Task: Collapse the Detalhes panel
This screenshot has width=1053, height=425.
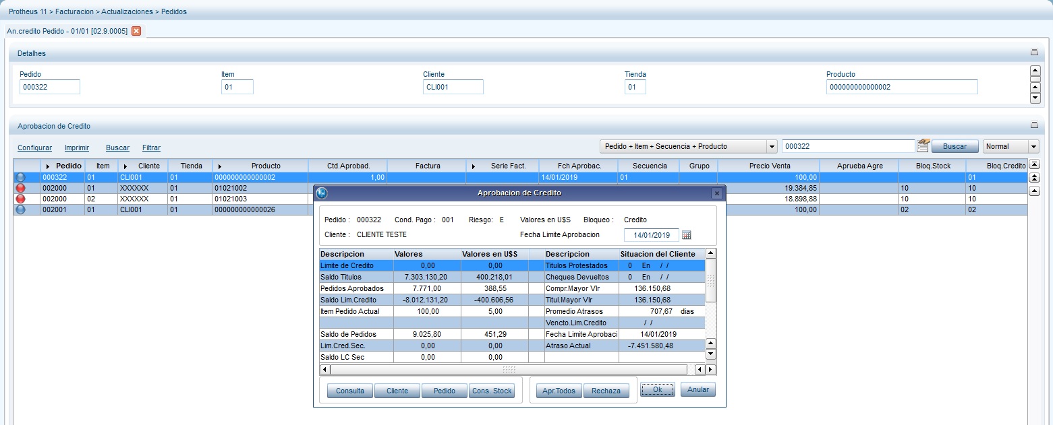Action: pos(1034,52)
